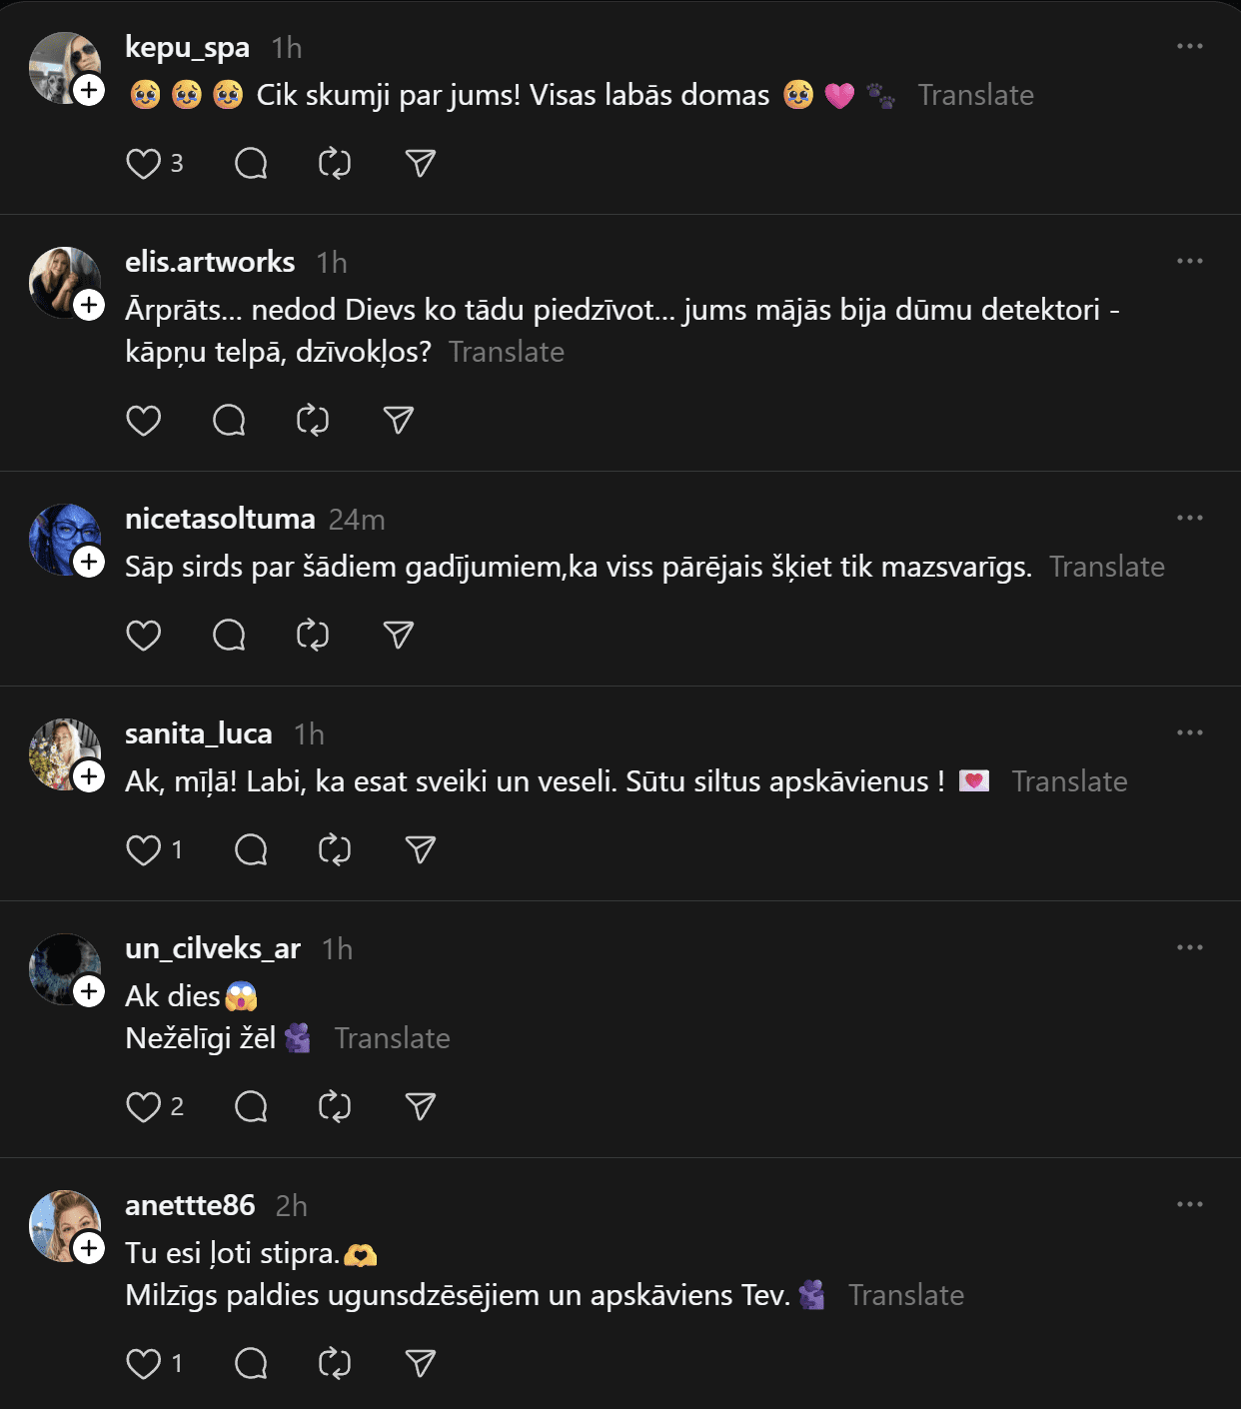Follow anettte86 using avatar plus badge
Screen dimensions: 1241x1409
[89, 1248]
